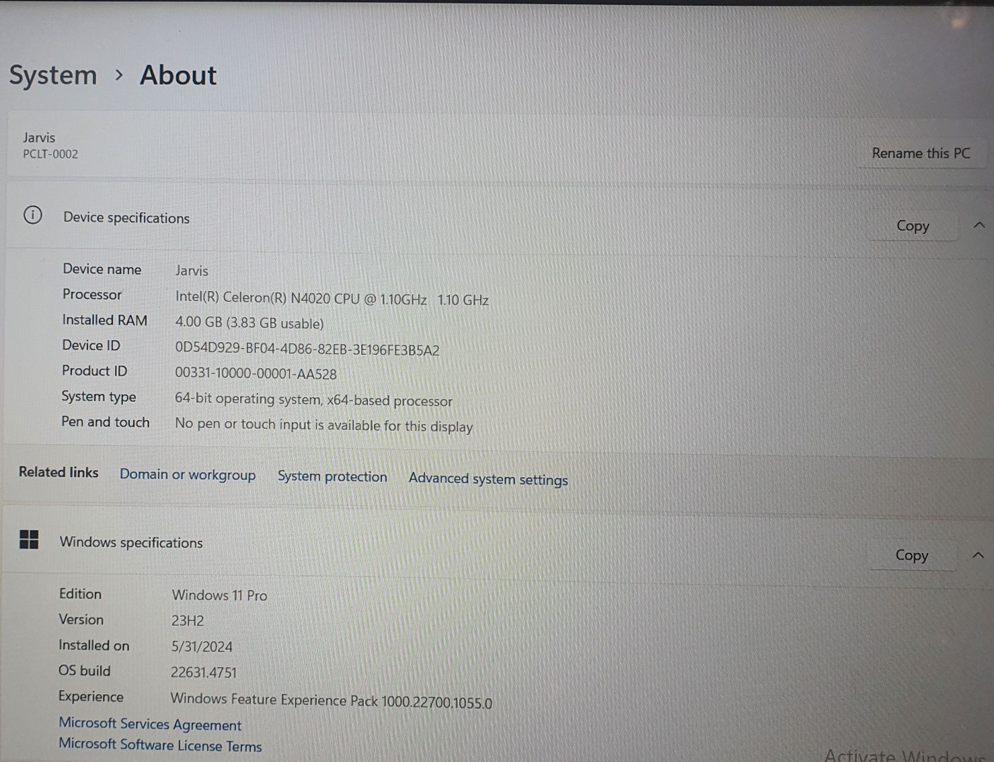Select the Intel(R) Celeron(R) N4020 processor text
The width and height of the screenshot is (994, 762).
coord(332,298)
